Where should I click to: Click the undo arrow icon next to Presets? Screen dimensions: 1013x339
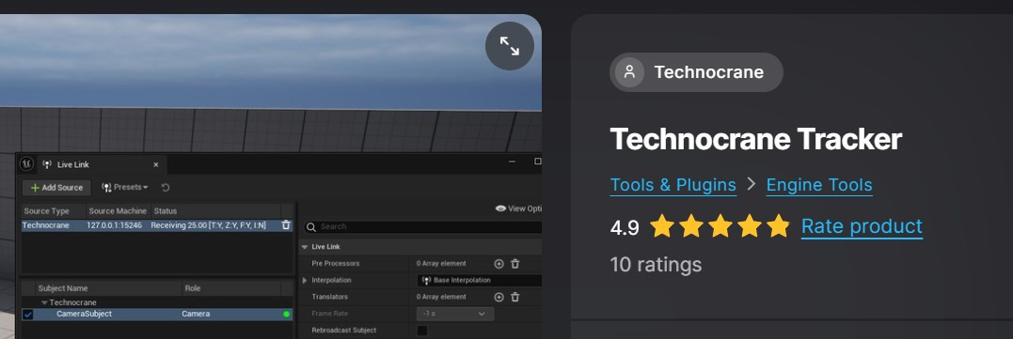[166, 188]
